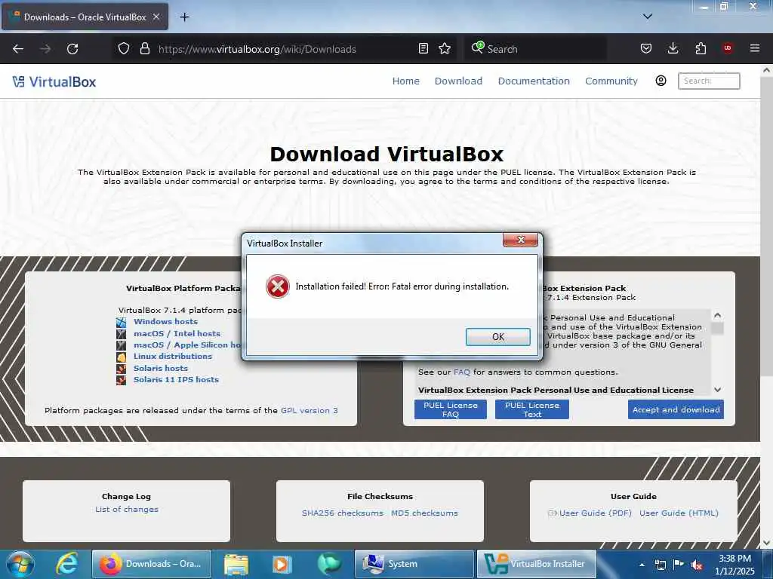Image resolution: width=773 pixels, height=579 pixels.
Task: Click the VirtualBox logo
Action: (x=54, y=81)
